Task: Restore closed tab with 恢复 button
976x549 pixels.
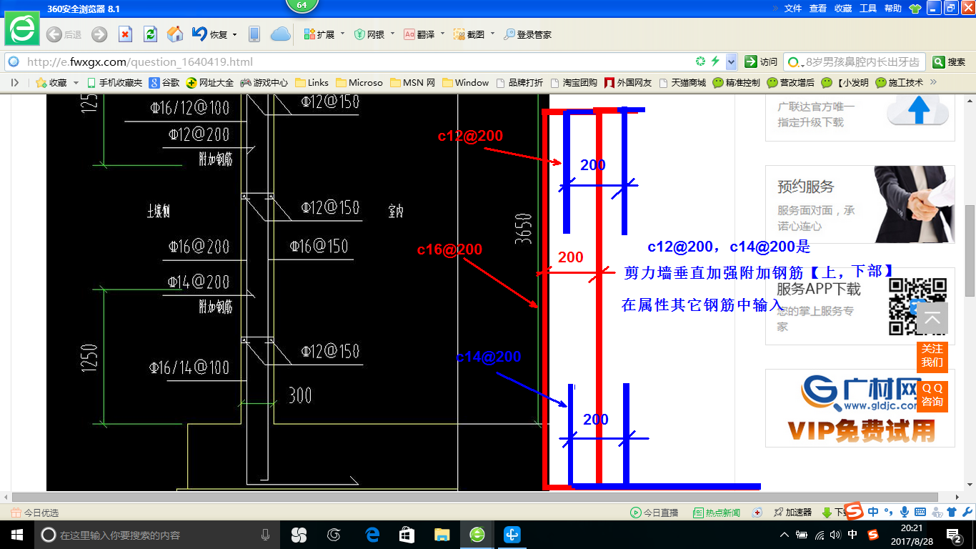Action: 210,34
